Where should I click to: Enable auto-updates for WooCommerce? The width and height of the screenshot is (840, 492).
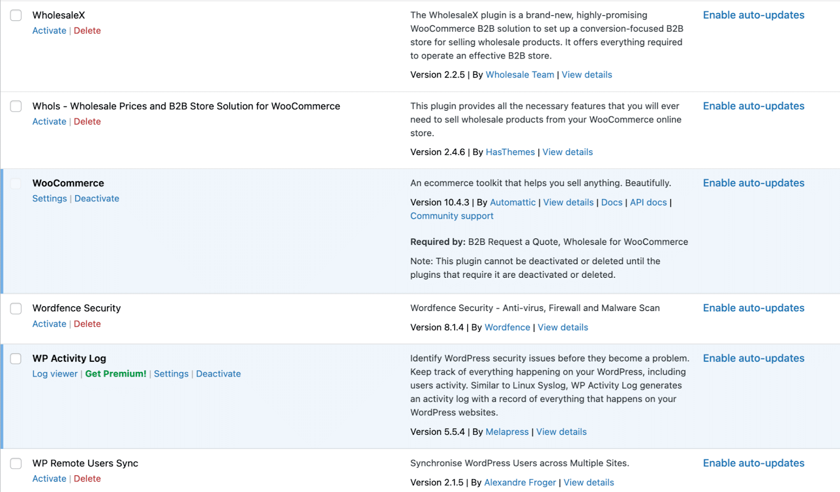(x=753, y=183)
